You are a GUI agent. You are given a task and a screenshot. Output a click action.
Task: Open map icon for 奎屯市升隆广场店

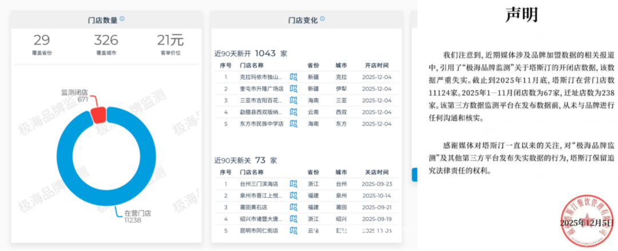pos(294,89)
